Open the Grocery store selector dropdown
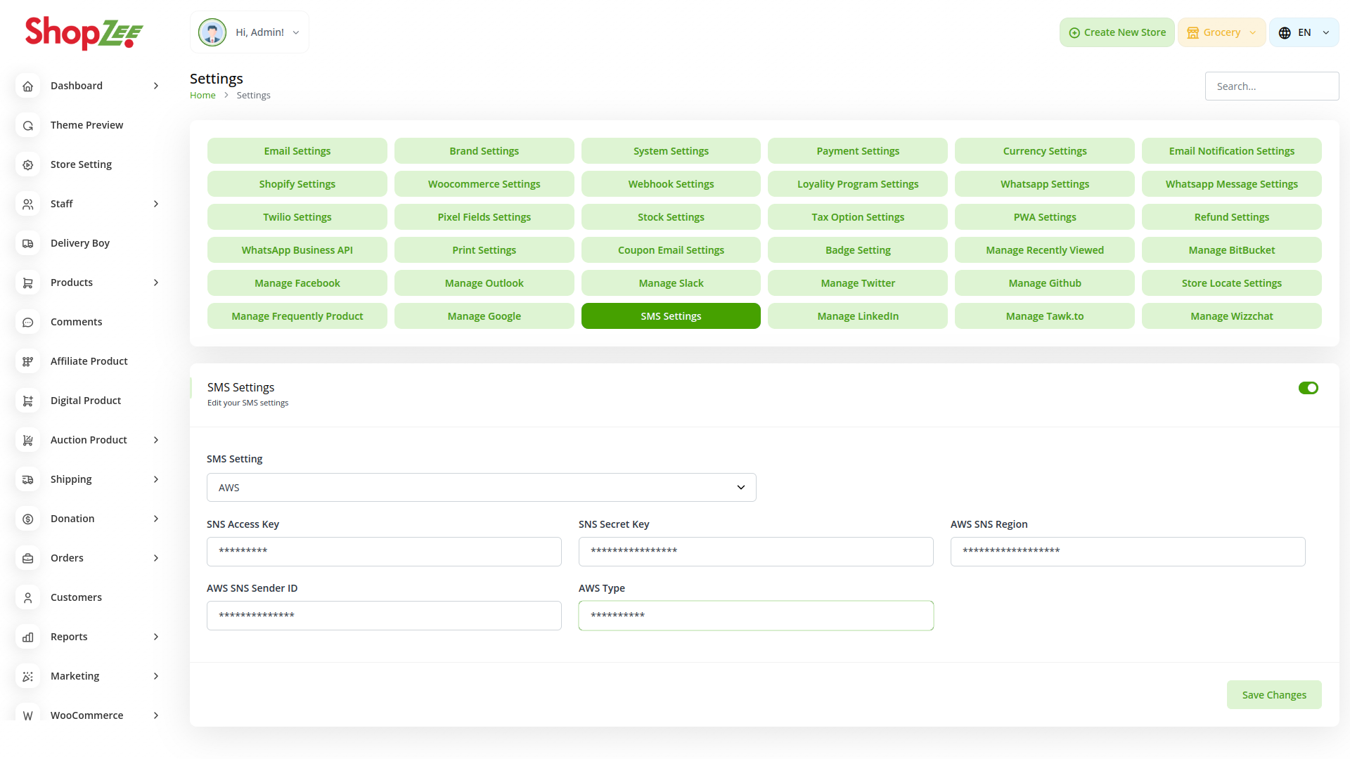This screenshot has width=1350, height=759. coord(1221,32)
